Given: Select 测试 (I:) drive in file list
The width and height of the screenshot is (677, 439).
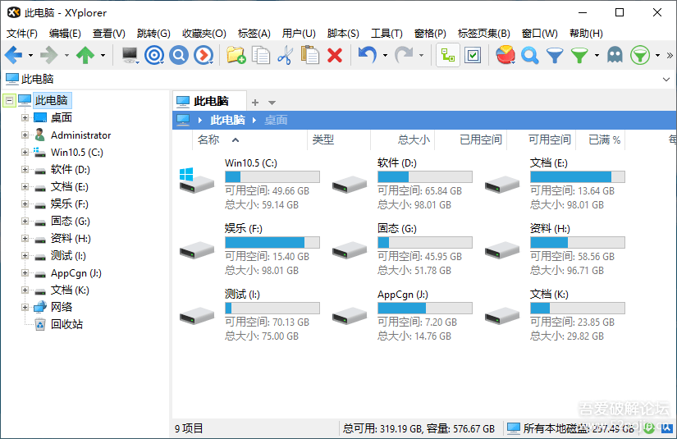Looking at the screenshot, I should [x=250, y=315].
